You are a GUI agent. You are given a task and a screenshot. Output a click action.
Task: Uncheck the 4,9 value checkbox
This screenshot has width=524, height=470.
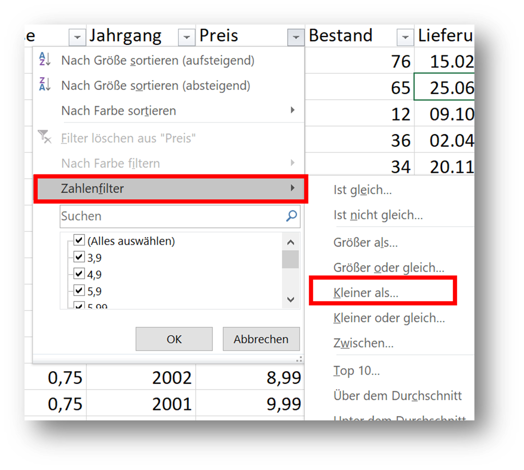pos(79,274)
